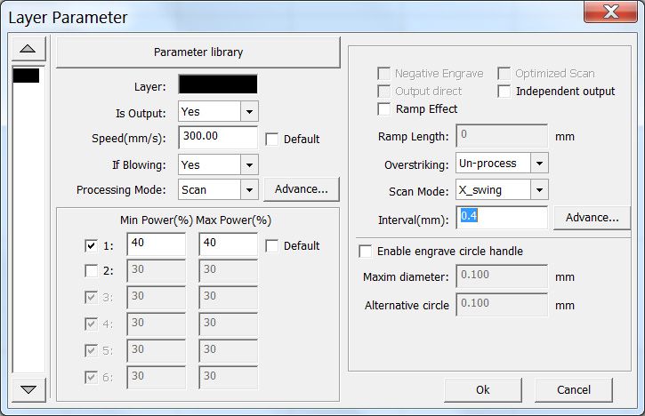Open the Processing Mode dropdown
Image resolution: width=645 pixels, height=416 pixels.
pos(249,190)
